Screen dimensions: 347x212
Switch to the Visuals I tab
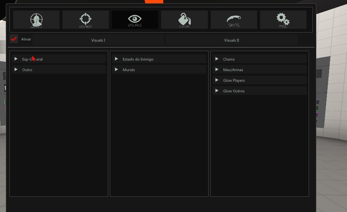[98, 40]
